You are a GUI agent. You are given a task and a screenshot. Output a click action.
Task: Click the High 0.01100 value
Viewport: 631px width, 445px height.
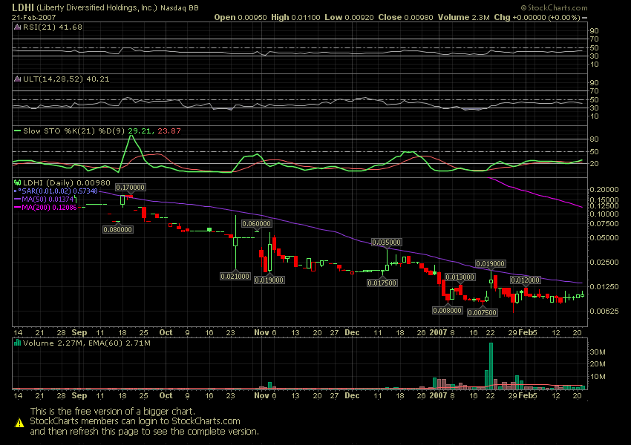[x=295, y=17]
